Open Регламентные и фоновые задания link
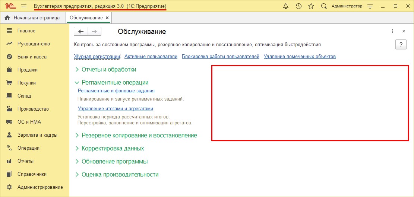 coord(116,90)
